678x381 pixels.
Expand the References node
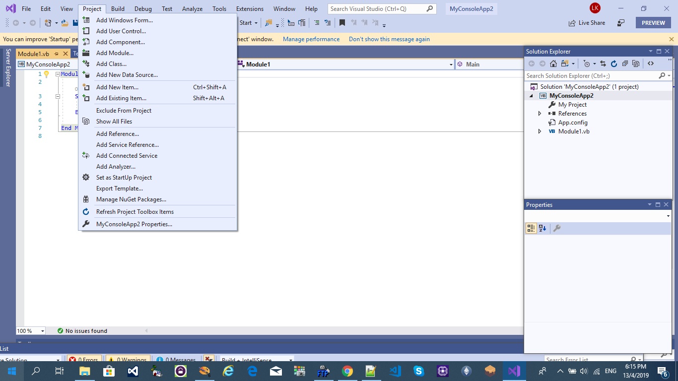click(540, 114)
